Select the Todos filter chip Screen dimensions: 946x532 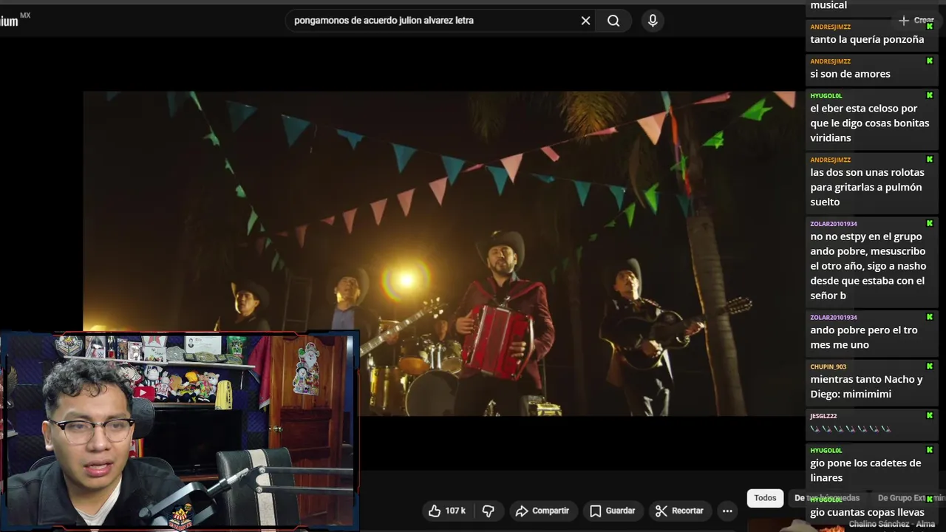tap(765, 498)
